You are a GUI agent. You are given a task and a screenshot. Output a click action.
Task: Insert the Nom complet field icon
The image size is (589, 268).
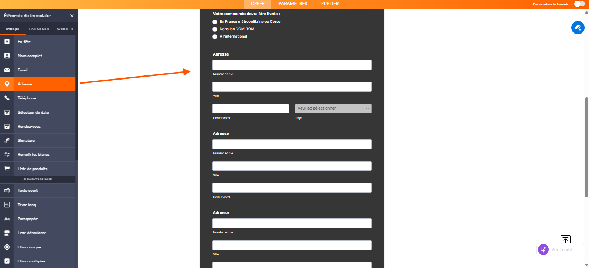pyautogui.click(x=7, y=56)
